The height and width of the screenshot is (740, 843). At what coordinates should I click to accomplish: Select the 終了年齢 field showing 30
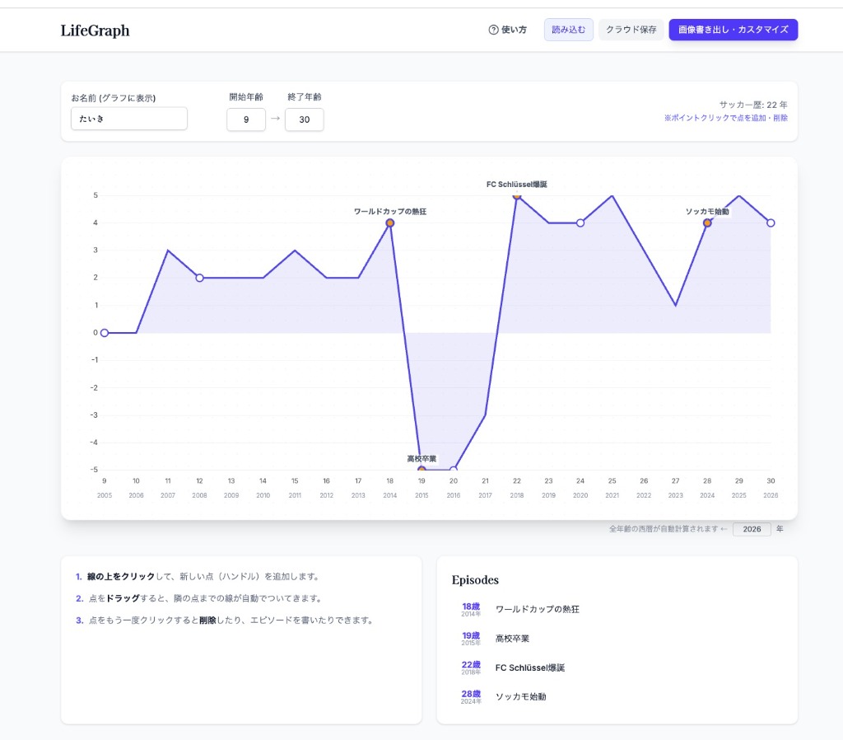point(305,119)
